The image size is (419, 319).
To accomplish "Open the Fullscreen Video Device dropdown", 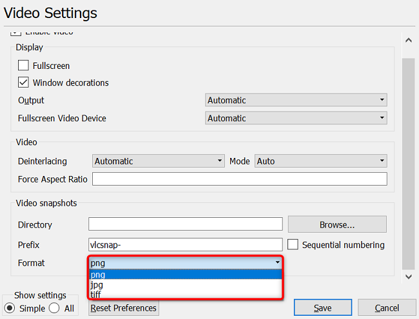I will click(297, 119).
